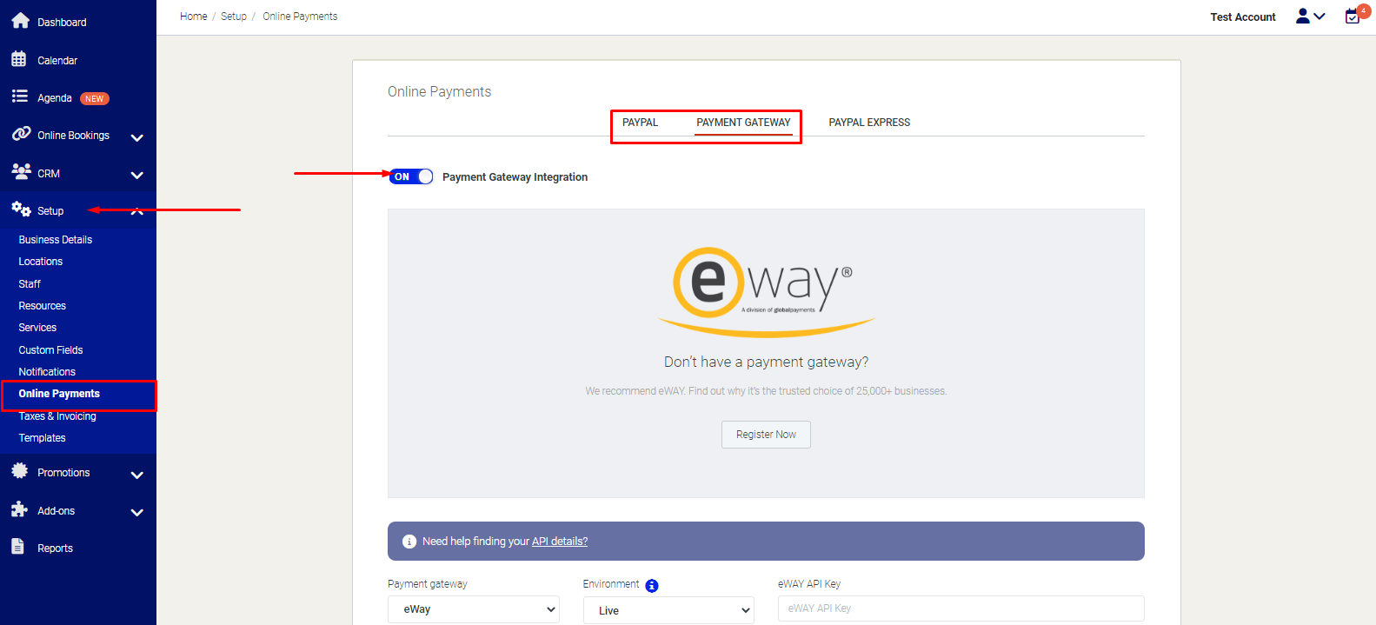Click the Reports document icon
Image resolution: width=1376 pixels, height=625 pixels.
(18, 546)
